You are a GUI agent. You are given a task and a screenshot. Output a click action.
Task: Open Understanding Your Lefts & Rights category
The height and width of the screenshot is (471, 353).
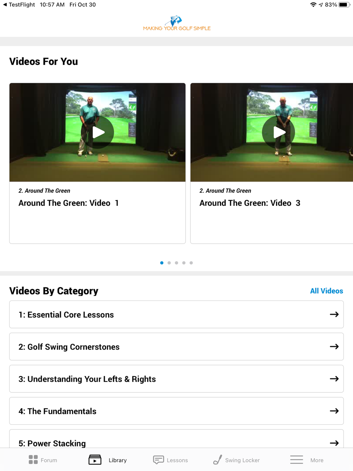point(176,378)
